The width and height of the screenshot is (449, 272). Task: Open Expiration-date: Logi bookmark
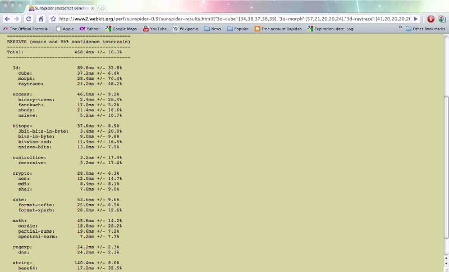(331, 29)
